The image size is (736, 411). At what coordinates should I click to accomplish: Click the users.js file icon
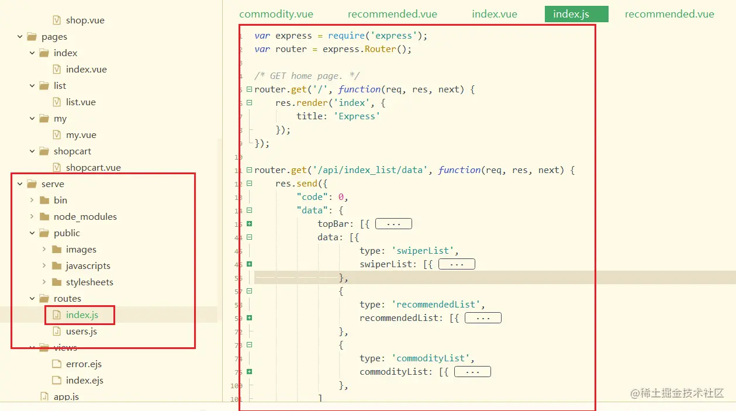pos(57,331)
